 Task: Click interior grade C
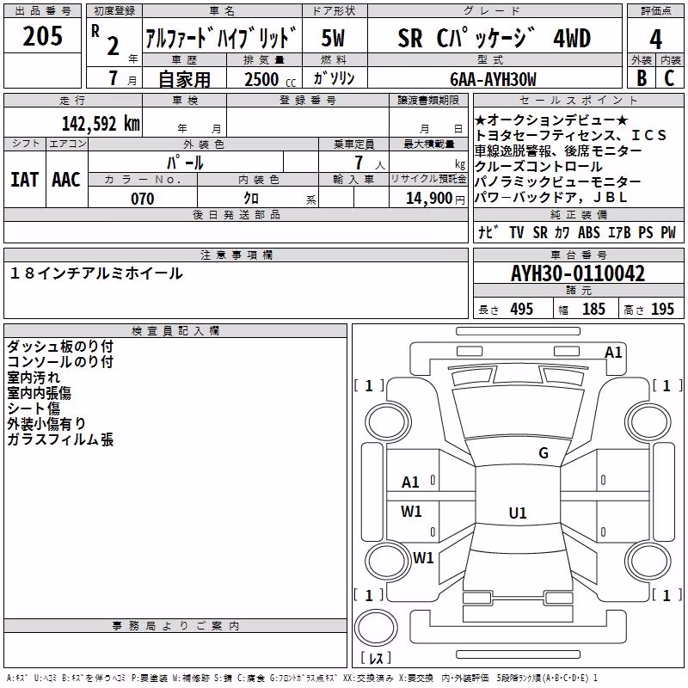click(x=669, y=78)
